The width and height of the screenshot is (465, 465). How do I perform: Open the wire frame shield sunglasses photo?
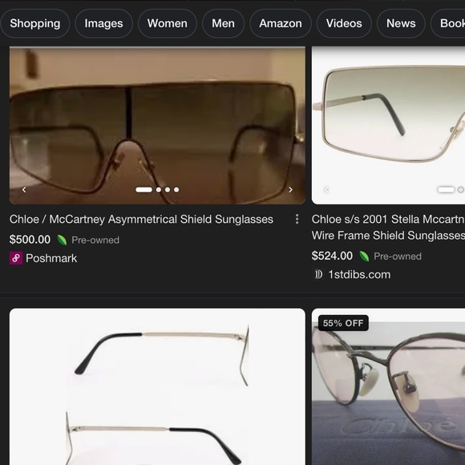click(x=388, y=125)
